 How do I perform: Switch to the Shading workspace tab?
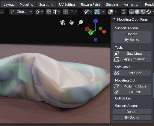pos(112,4)
